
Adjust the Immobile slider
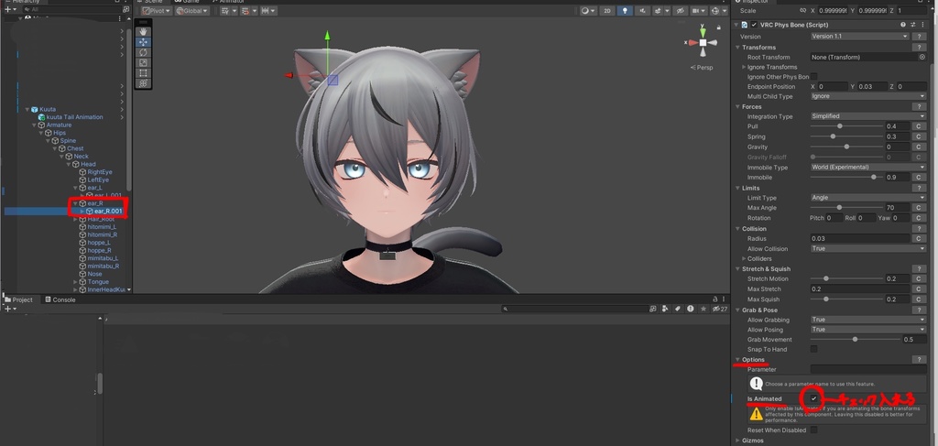[x=847, y=178]
